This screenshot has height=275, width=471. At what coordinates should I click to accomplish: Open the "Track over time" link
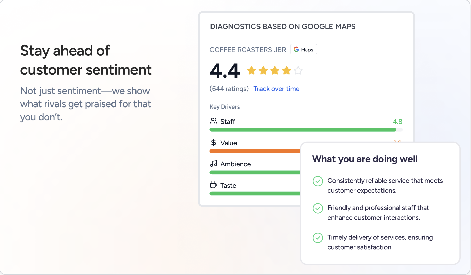276,89
